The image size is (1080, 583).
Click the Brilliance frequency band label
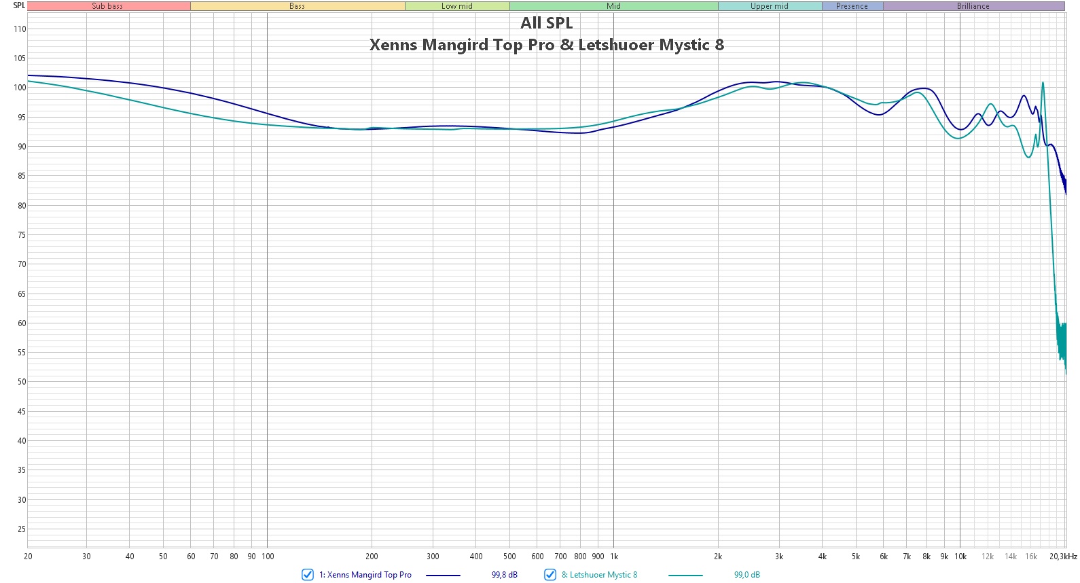coord(973,6)
